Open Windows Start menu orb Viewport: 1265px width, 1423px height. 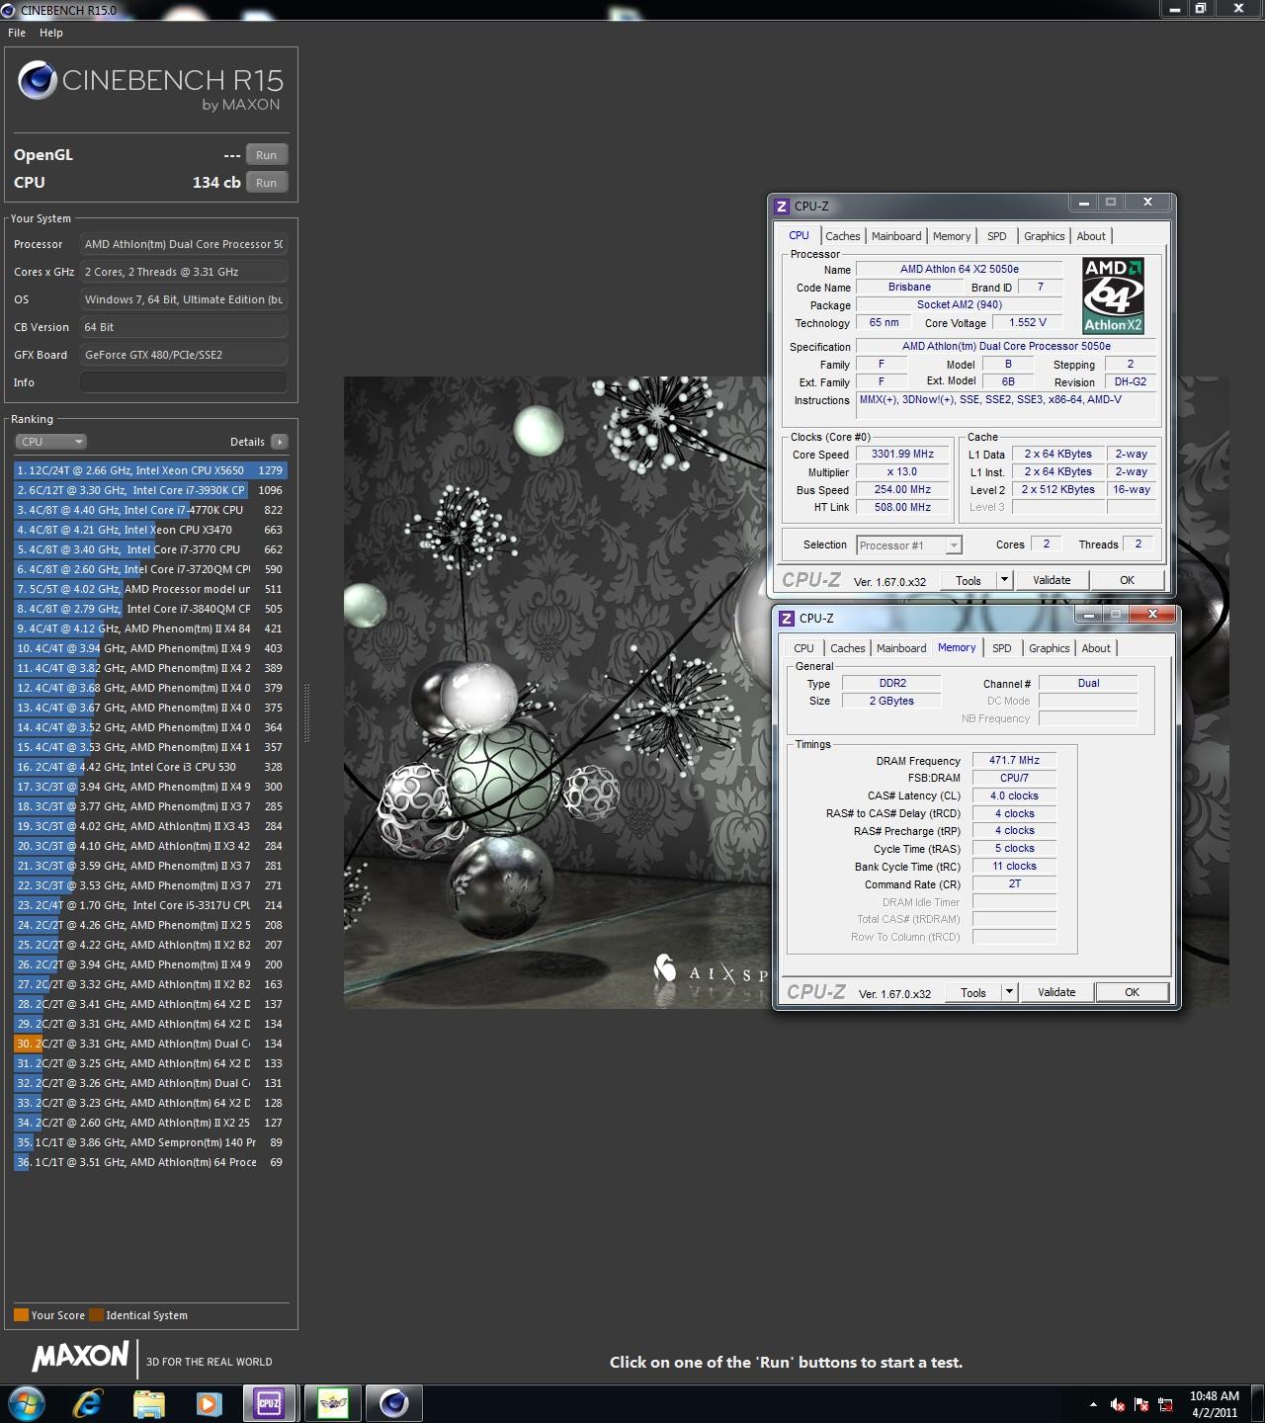(x=26, y=1403)
